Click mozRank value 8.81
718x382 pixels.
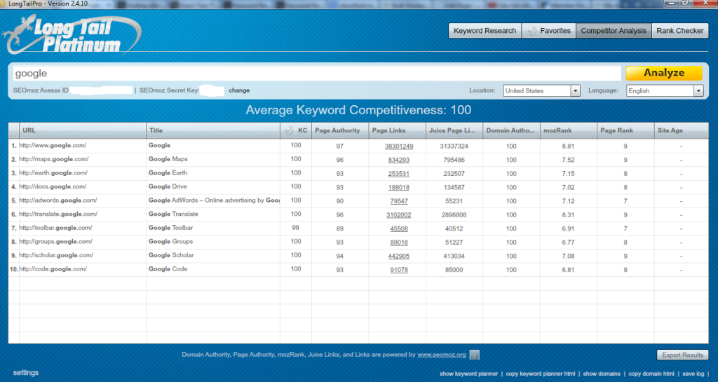tap(568, 146)
